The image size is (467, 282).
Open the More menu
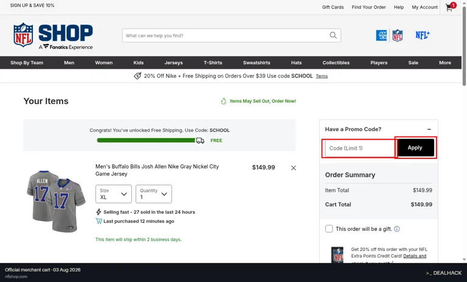(445, 63)
